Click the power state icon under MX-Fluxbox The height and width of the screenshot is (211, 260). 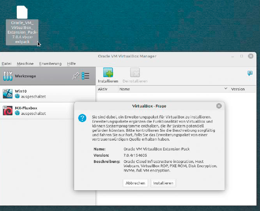coord(17,113)
